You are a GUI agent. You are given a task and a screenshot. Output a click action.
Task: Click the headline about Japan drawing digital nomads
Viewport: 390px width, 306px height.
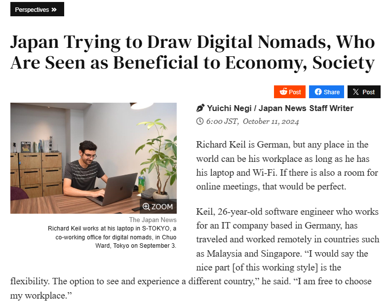pos(193,52)
